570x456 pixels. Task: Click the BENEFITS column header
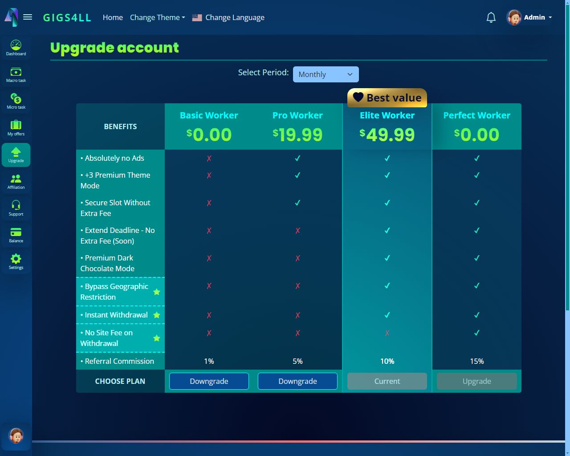pyautogui.click(x=120, y=126)
